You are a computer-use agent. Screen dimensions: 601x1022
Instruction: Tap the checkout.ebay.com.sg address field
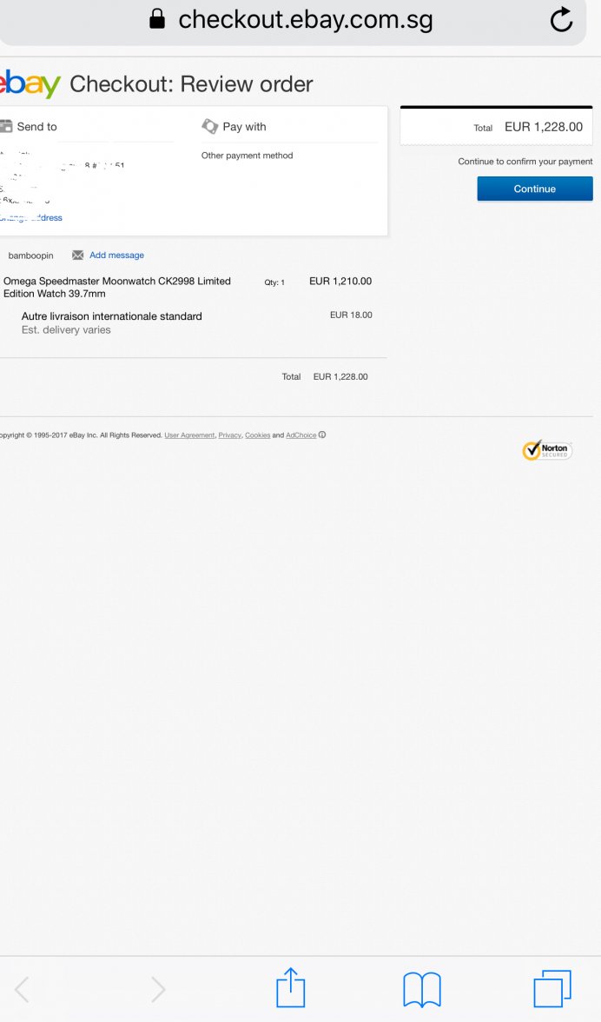pos(293,21)
